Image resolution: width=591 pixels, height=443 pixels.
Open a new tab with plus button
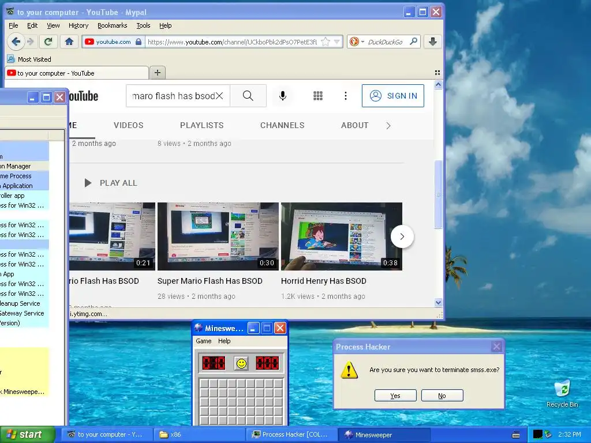coord(158,73)
